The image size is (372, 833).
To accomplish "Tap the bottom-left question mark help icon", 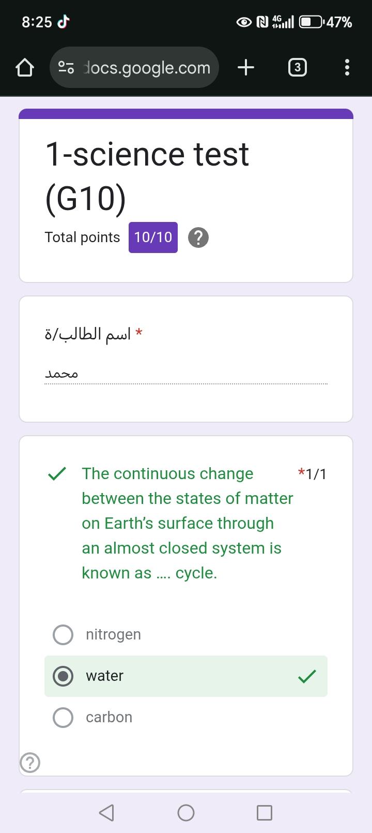I will coord(30,762).
